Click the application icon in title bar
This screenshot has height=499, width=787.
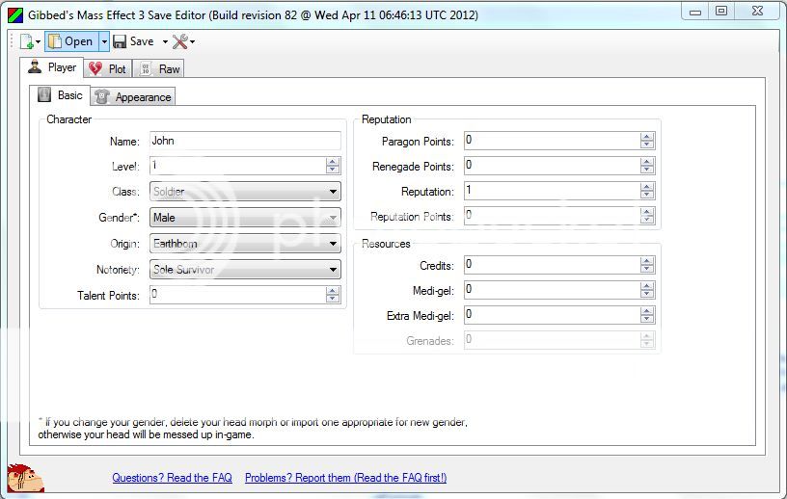(15, 15)
